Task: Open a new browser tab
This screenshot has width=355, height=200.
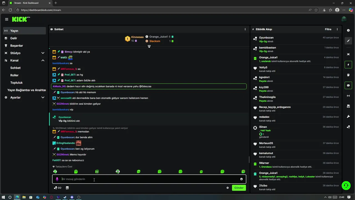Action: [56, 3]
